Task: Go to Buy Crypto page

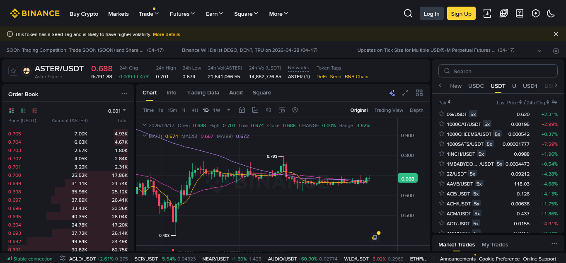Action: 84,14
